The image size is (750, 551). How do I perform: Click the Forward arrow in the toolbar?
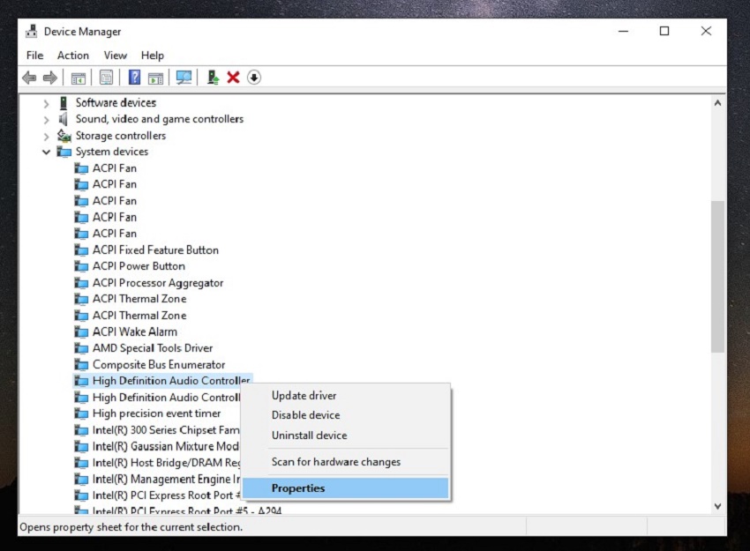[49, 78]
